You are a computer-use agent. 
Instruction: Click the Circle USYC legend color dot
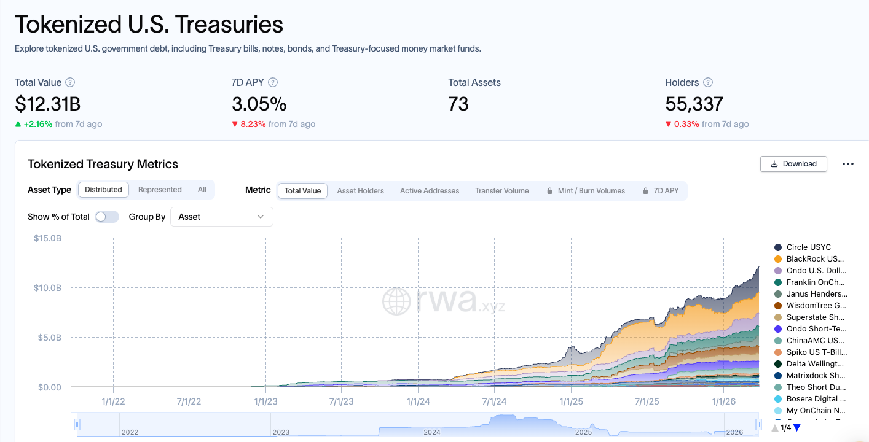[x=778, y=247]
